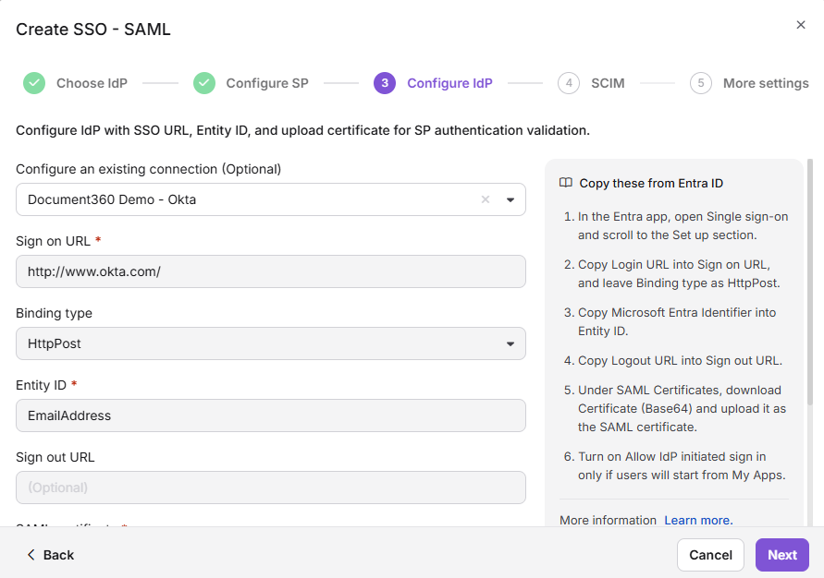The height and width of the screenshot is (578, 824).
Task: Click the Configure SP green checkmark icon
Action: pos(203,83)
